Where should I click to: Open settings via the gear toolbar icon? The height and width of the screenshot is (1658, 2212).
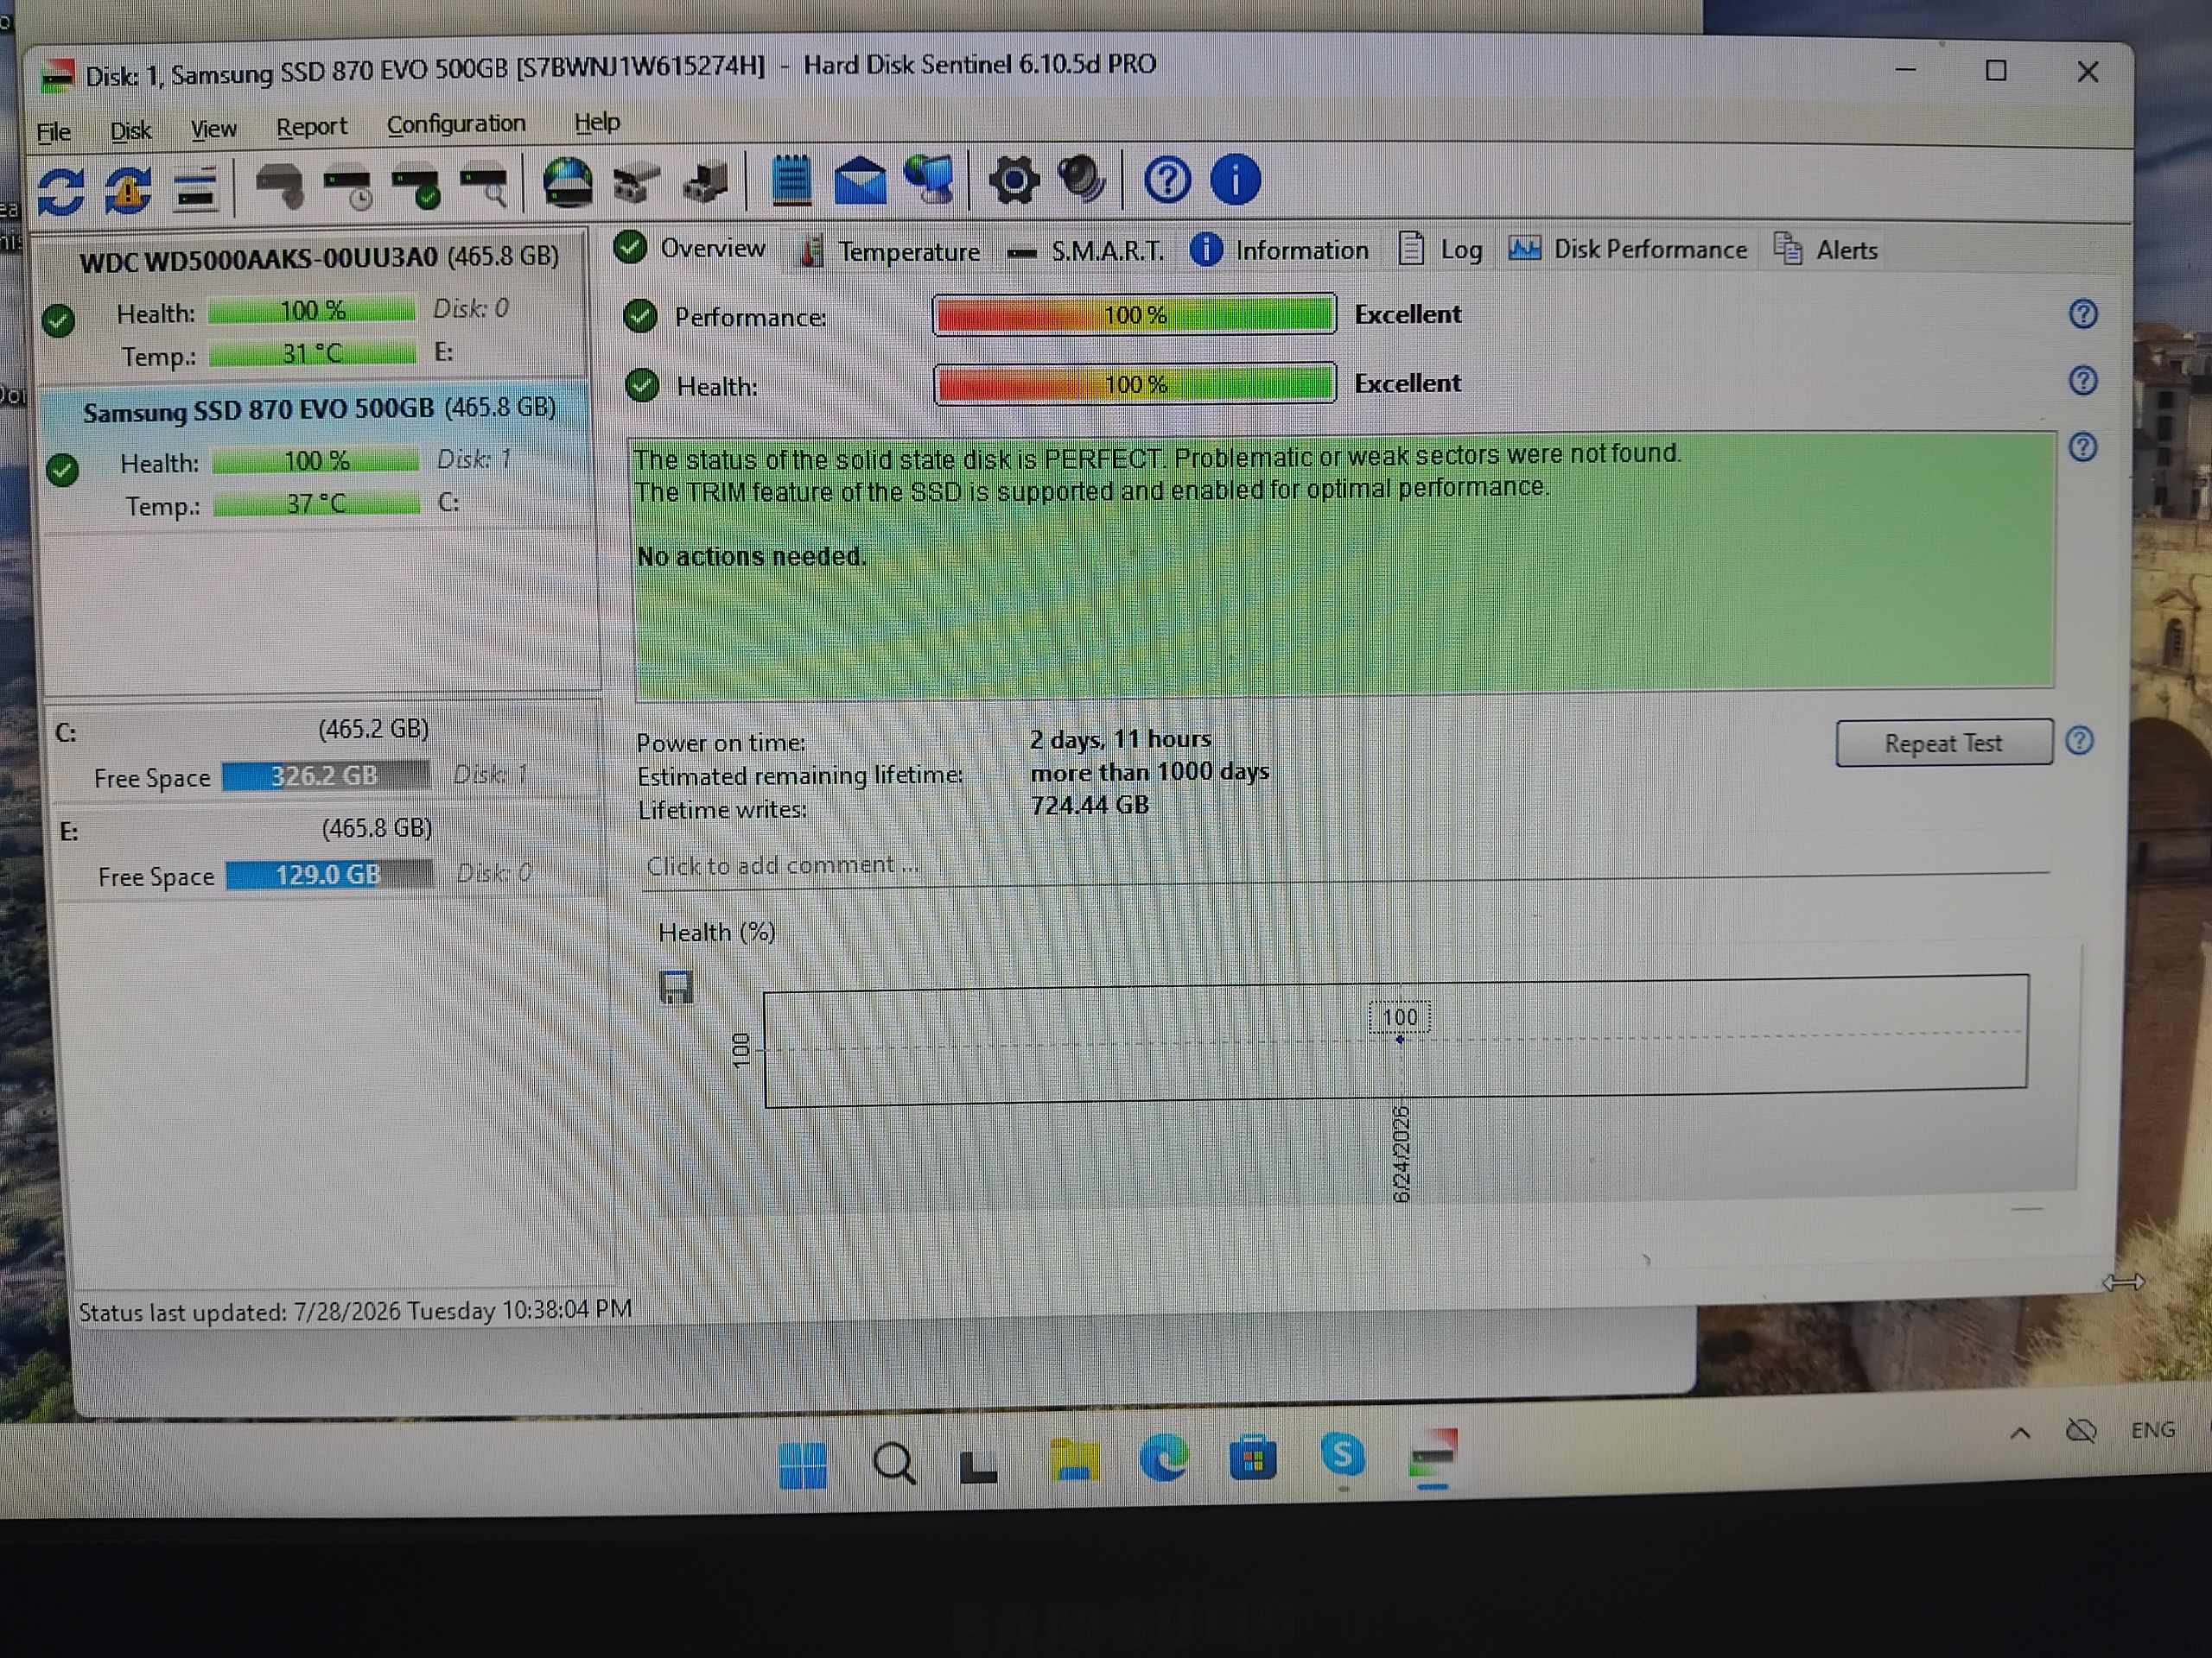[1014, 180]
